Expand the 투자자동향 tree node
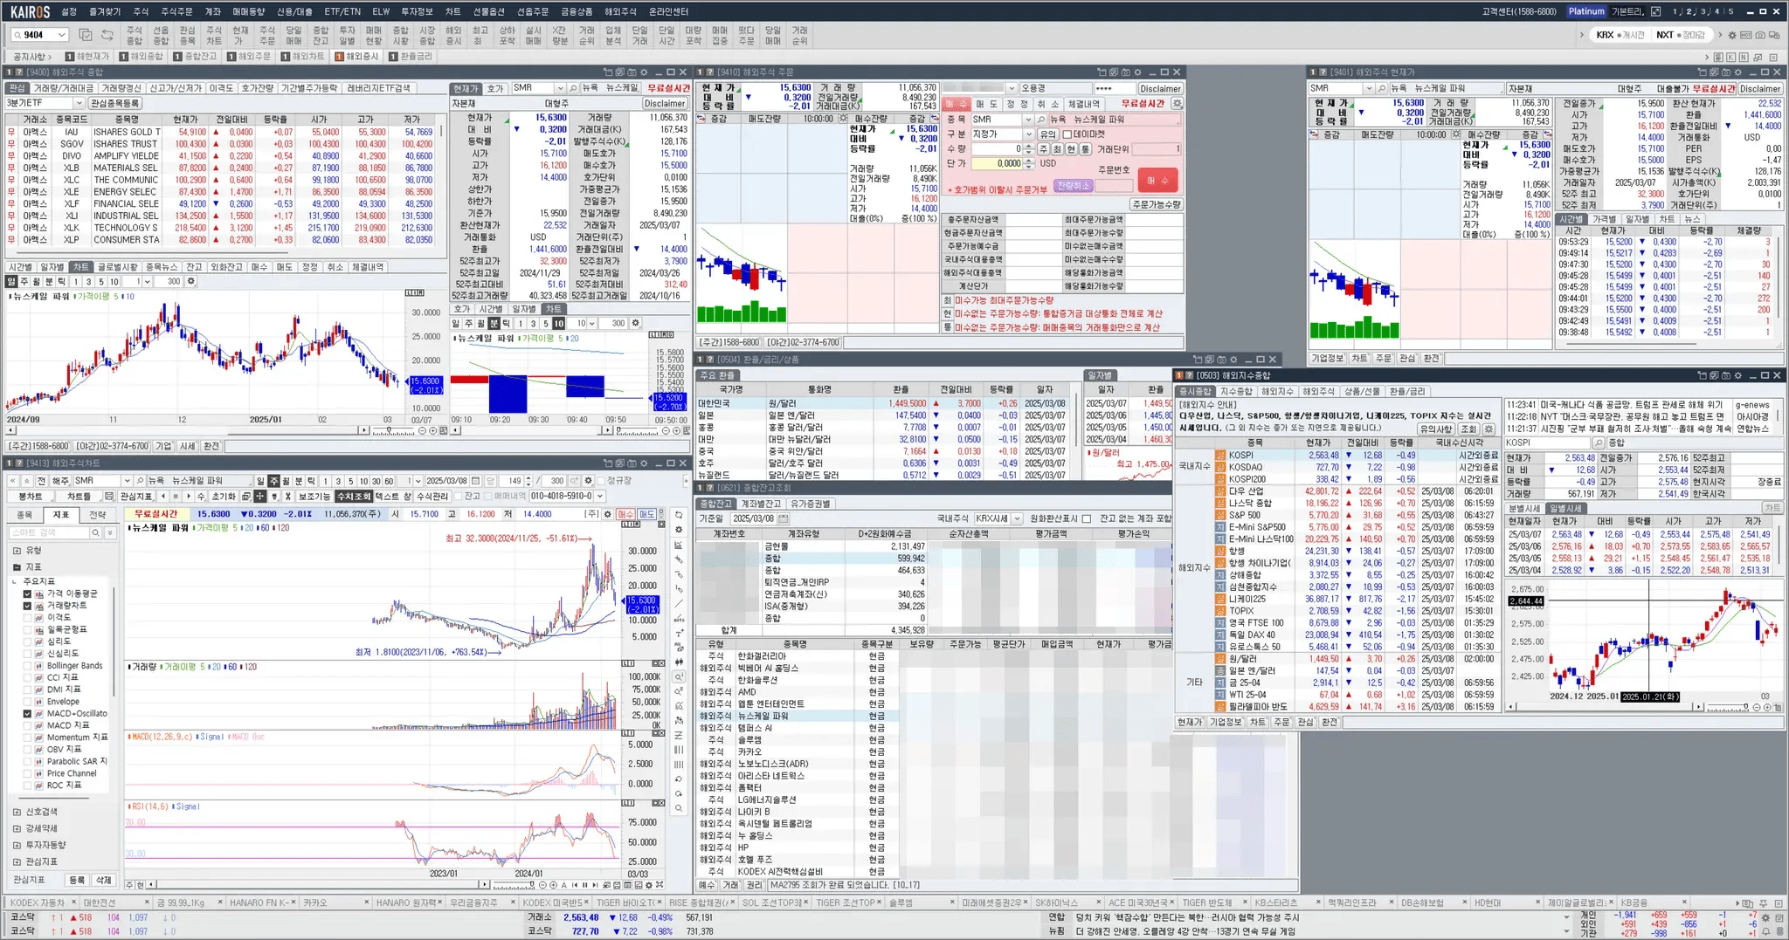Image resolution: width=1789 pixels, height=940 pixels. 17,845
